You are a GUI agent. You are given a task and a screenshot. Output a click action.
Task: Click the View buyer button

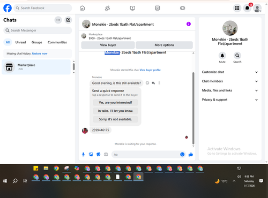[108, 45]
